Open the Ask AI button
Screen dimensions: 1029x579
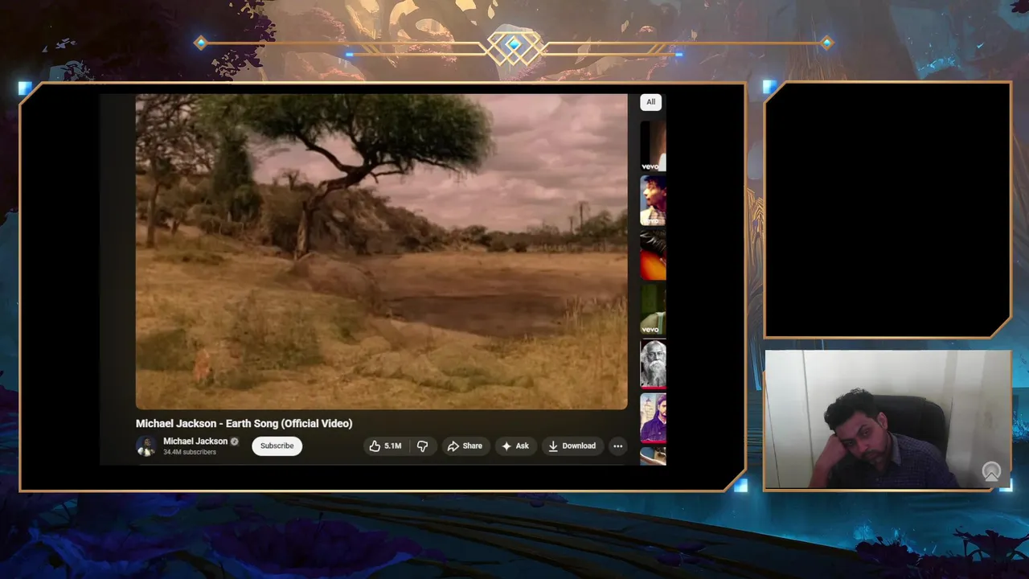pyautogui.click(x=515, y=446)
